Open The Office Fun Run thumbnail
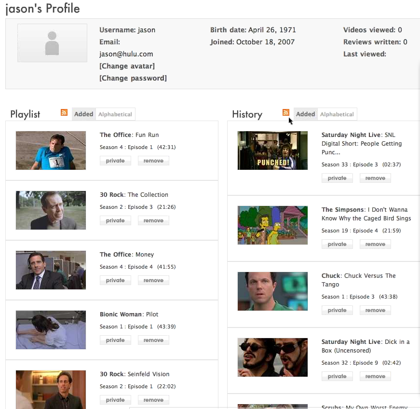The height and width of the screenshot is (409, 420). point(51,150)
